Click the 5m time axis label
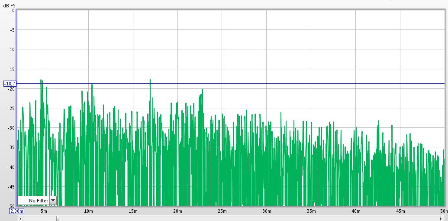Screen dimensions: 448x221 pyautogui.click(x=44, y=211)
